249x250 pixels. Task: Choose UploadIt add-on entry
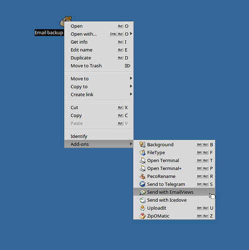[174, 208]
